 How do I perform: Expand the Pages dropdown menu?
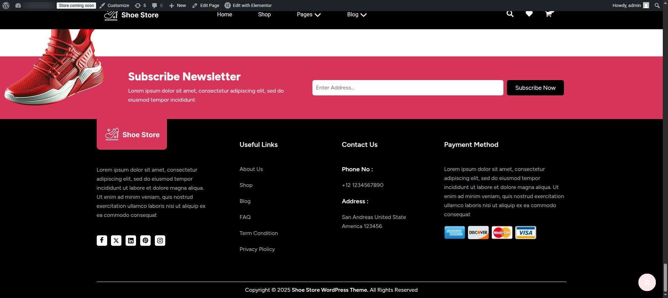(x=309, y=15)
